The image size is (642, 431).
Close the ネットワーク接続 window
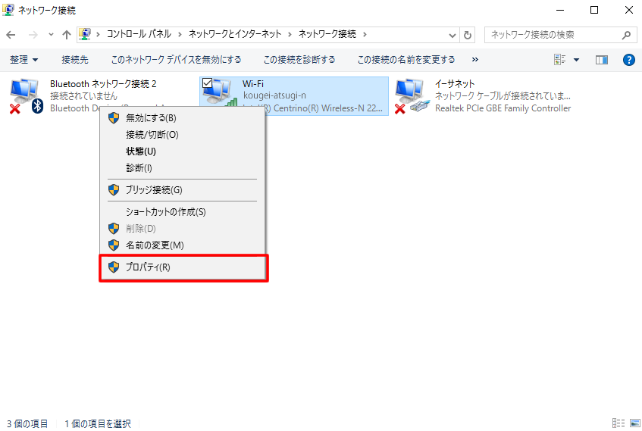coord(629,10)
